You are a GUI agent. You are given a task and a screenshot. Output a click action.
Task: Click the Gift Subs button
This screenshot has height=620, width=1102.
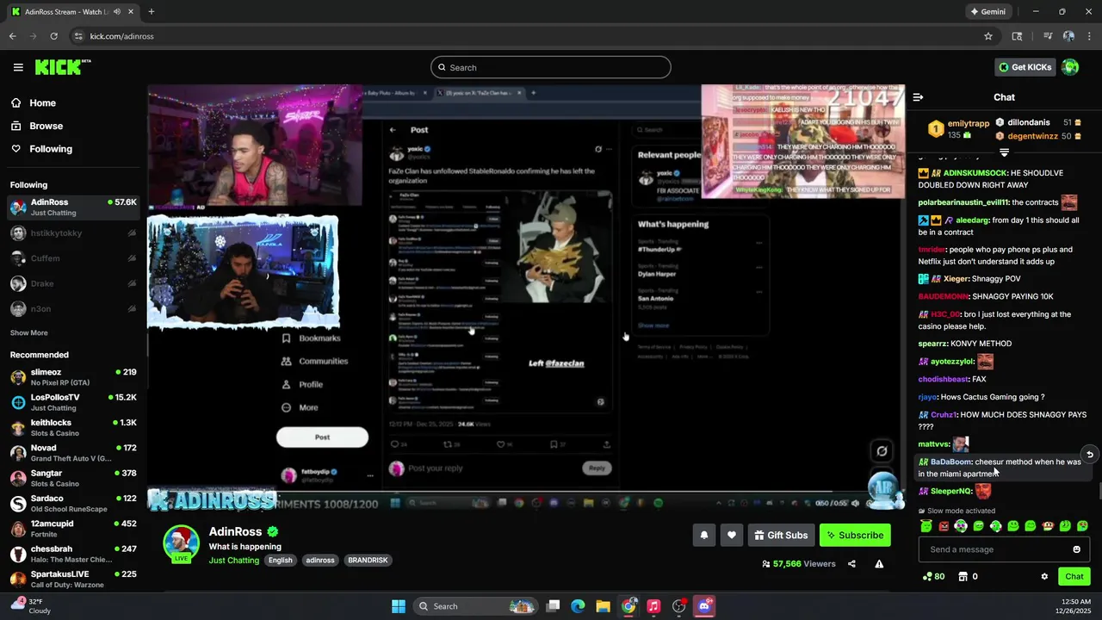[x=781, y=535]
